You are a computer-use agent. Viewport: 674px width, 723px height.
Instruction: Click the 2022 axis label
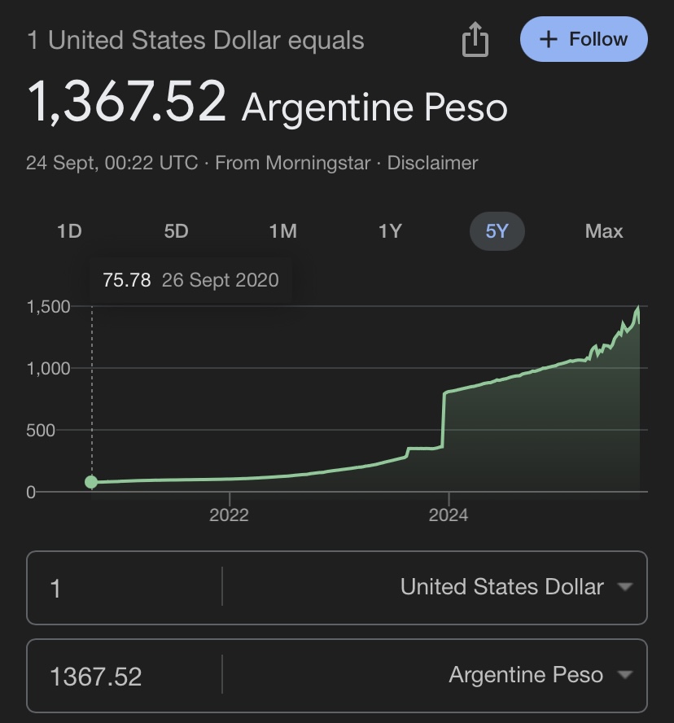click(229, 515)
